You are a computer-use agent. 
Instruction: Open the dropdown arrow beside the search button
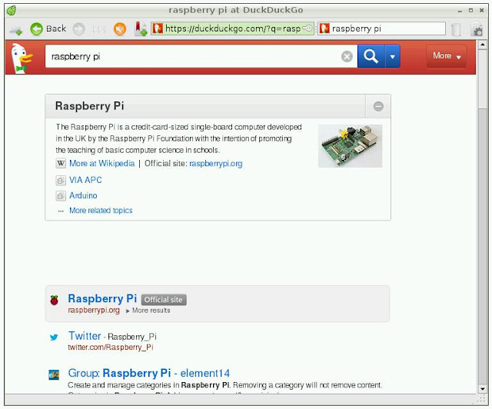[393, 56]
